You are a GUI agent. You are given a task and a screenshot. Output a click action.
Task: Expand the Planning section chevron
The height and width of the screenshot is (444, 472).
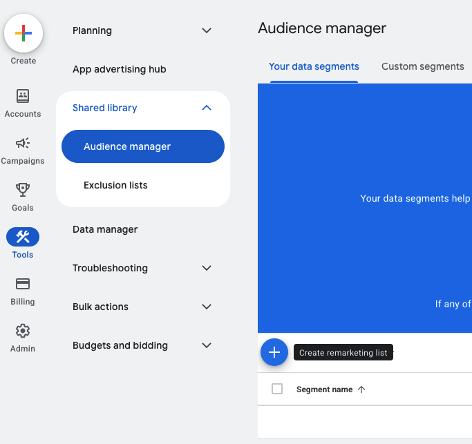(207, 30)
